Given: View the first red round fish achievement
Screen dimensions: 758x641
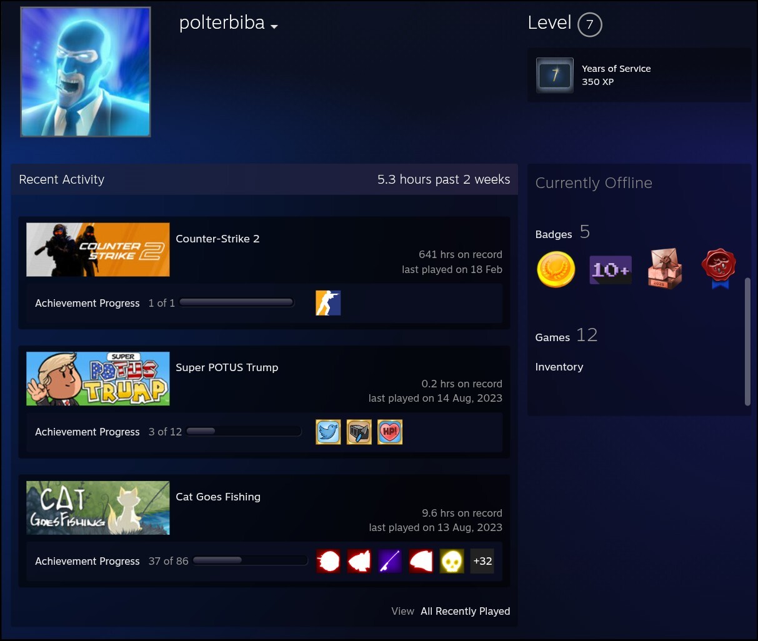Looking at the screenshot, I should click(328, 561).
